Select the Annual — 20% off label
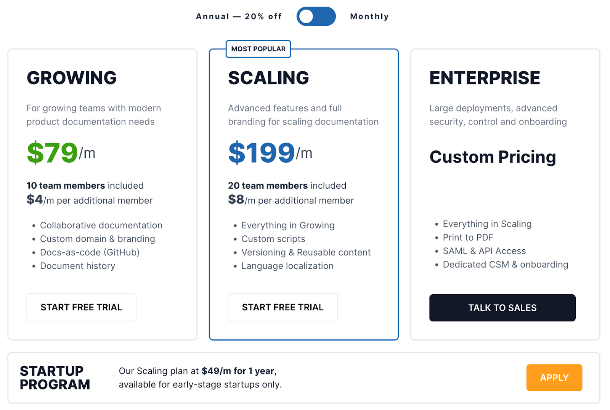The height and width of the screenshot is (410, 610). [x=239, y=16]
